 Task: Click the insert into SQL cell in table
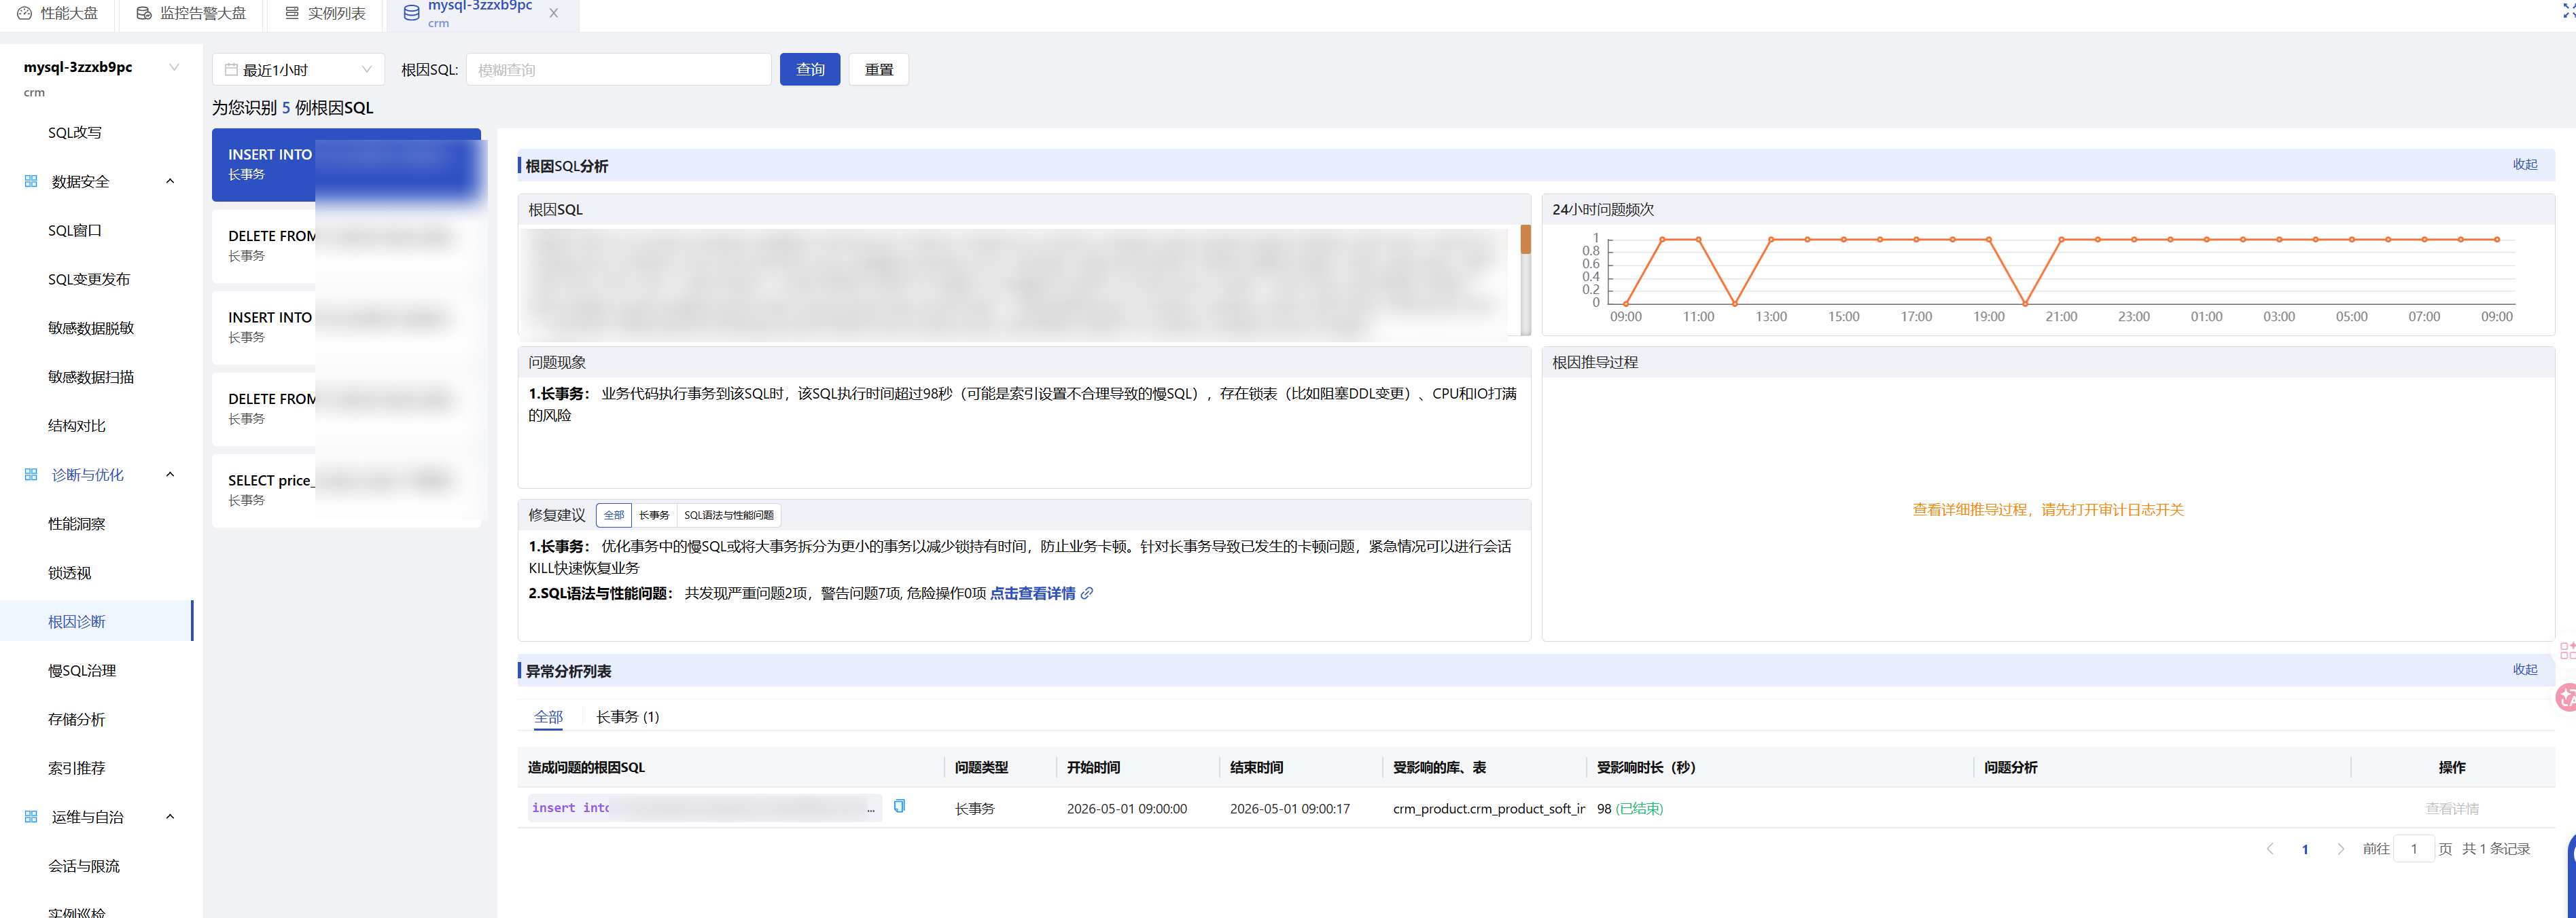(x=704, y=807)
